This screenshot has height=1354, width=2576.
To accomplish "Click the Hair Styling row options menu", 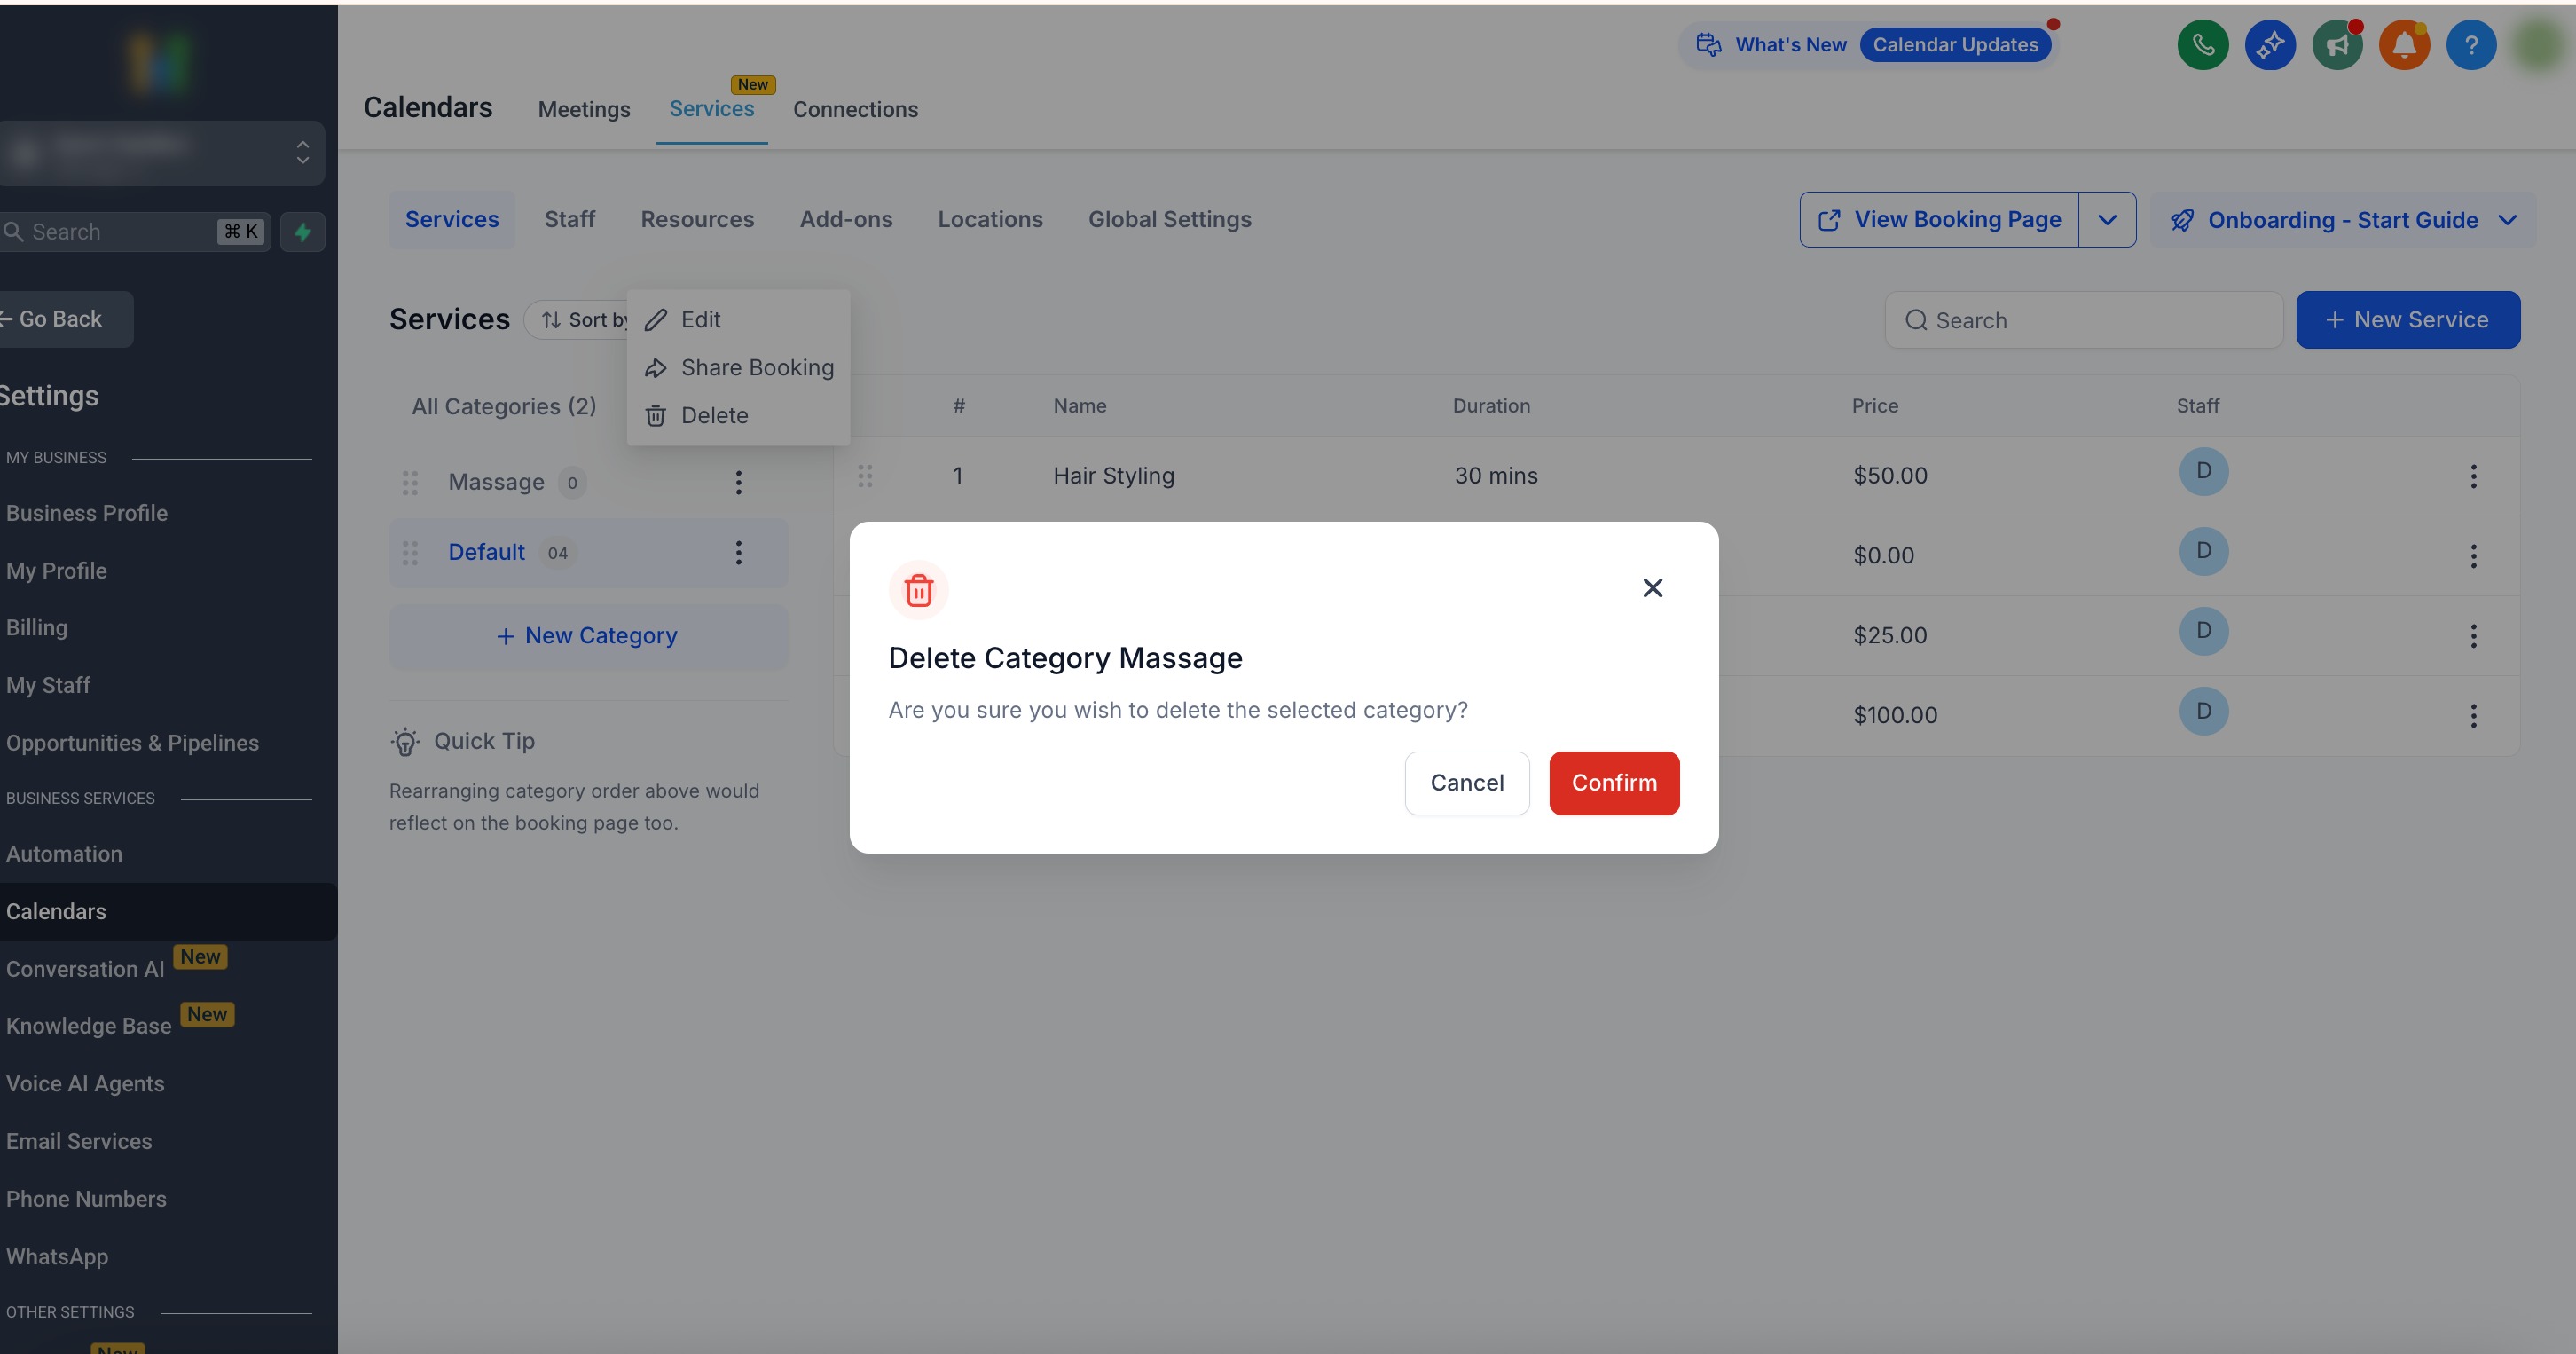I will pyautogui.click(x=2473, y=476).
